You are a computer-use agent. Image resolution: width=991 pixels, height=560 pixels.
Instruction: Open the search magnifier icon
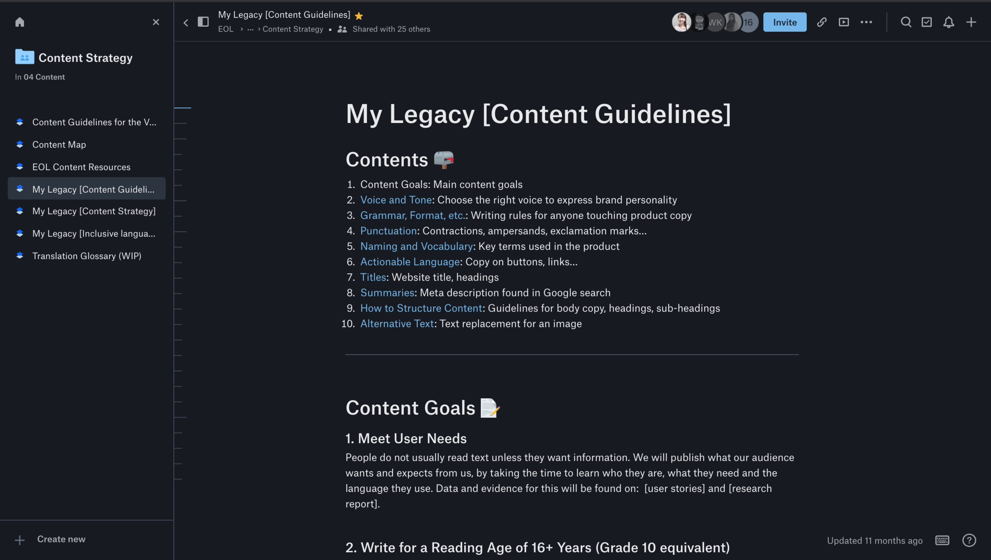click(x=906, y=22)
